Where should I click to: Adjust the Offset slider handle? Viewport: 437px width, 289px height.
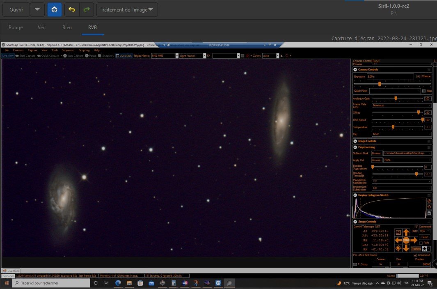[418, 112]
